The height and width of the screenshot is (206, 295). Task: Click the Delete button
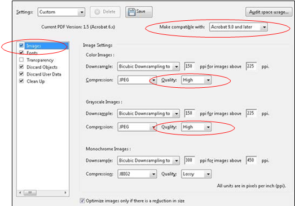point(105,12)
